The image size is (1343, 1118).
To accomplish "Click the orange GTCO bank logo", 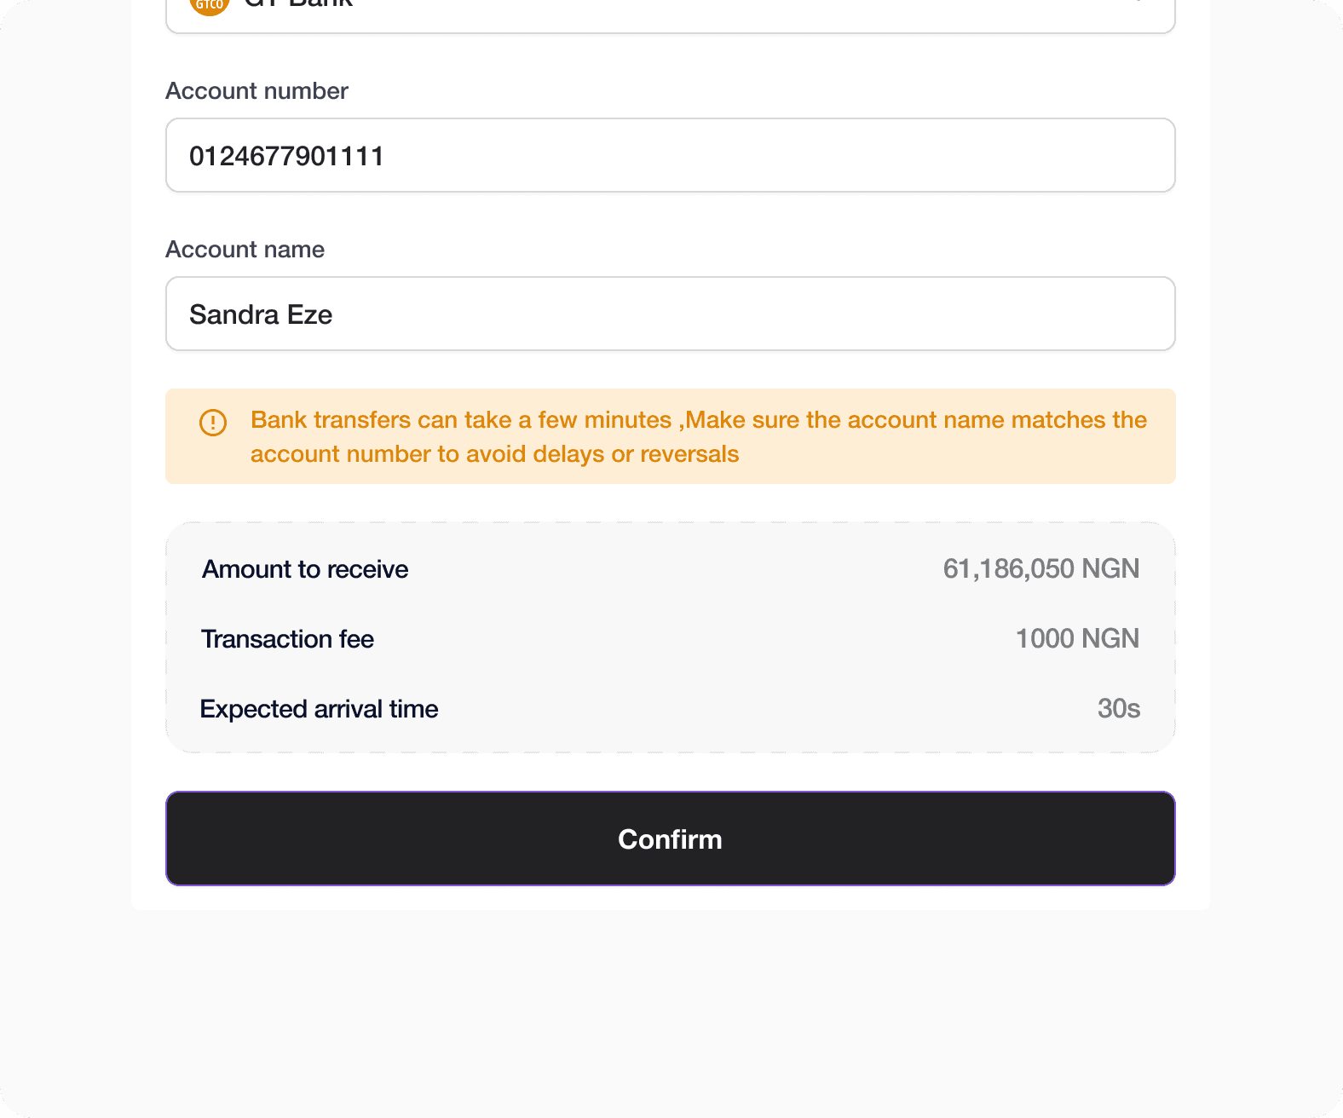I will pos(210,5).
